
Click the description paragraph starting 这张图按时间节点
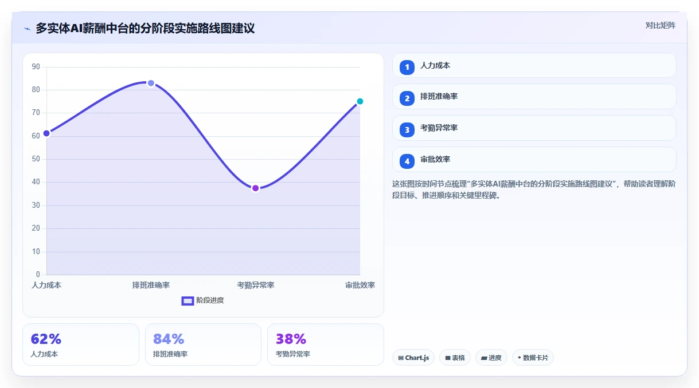(534, 189)
